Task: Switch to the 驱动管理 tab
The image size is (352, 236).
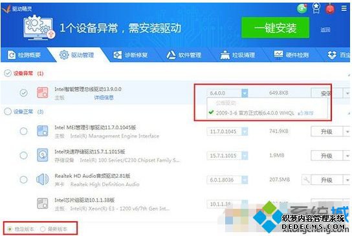Action: 77,55
